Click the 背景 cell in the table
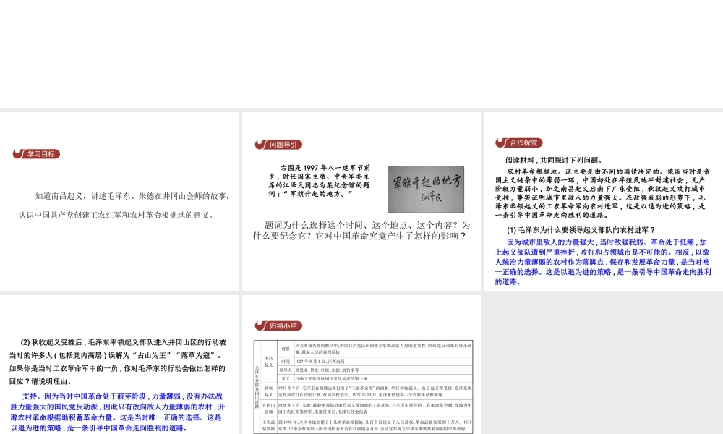This screenshot has width=723, height=434. (286, 349)
